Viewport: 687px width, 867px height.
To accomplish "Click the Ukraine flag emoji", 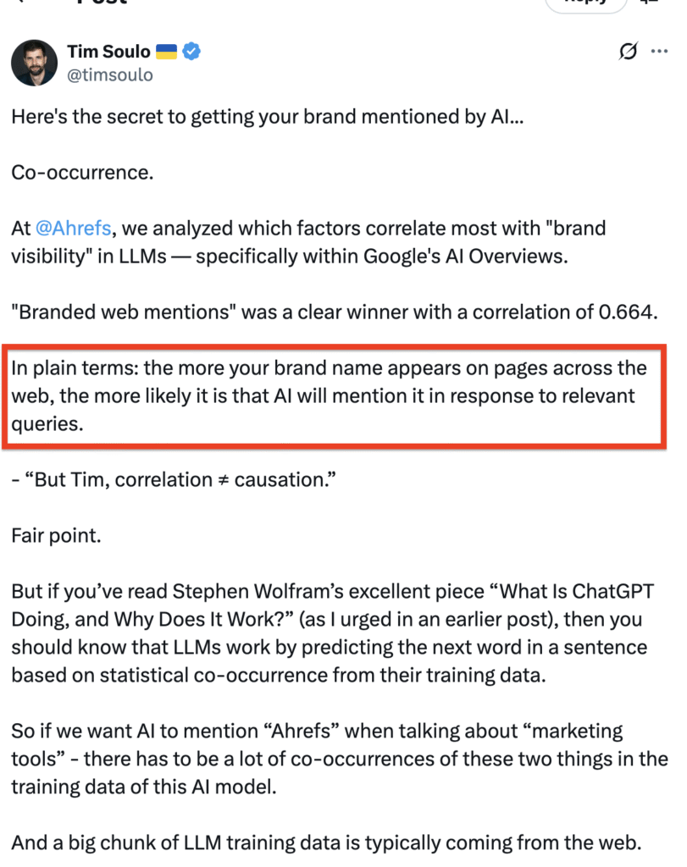I will tap(167, 52).
